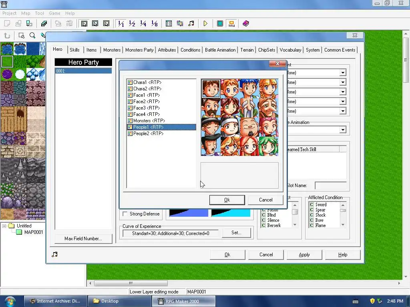The height and width of the screenshot is (307, 410).
Task: Toggle the TITLE screen toolbar icon
Action: tap(231, 24)
